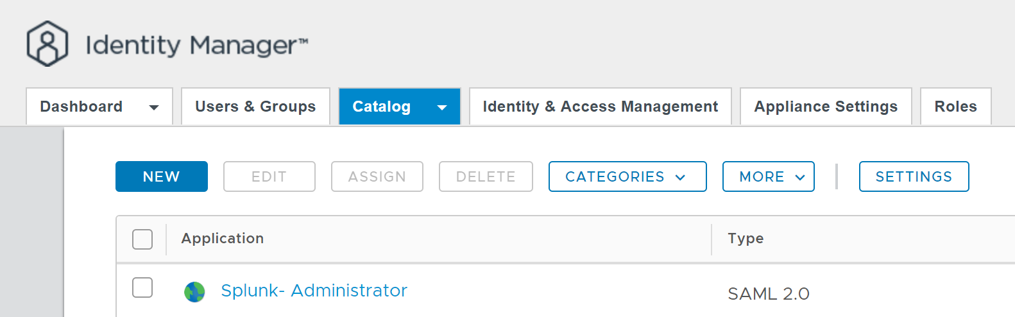Click the Delete button
Viewport: 1015px width, 317px height.
tap(486, 176)
